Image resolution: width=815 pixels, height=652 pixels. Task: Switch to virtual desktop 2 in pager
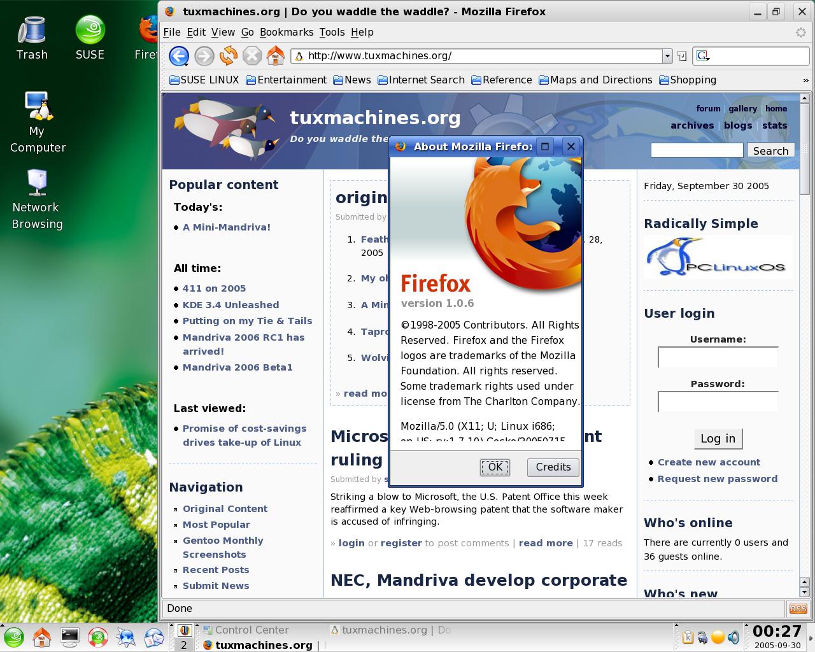click(184, 645)
